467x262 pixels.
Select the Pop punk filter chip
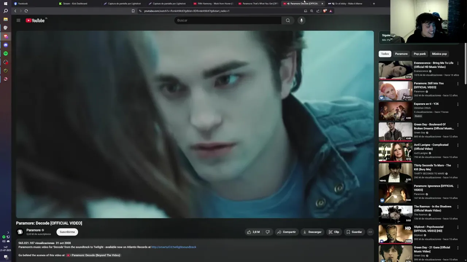(420, 54)
